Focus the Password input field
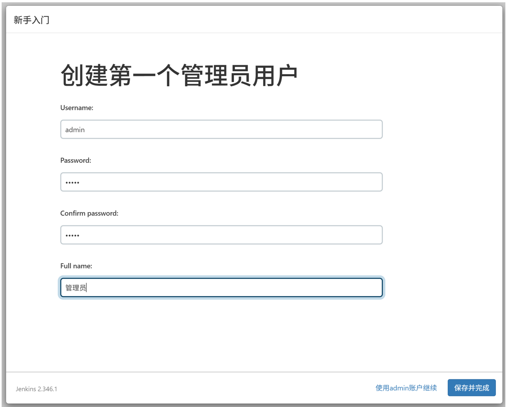The image size is (507, 407). pos(221,182)
